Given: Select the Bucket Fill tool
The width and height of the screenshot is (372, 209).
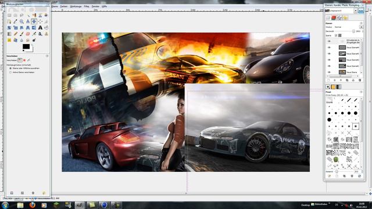Looking at the screenshot, I should (x=46, y=27).
